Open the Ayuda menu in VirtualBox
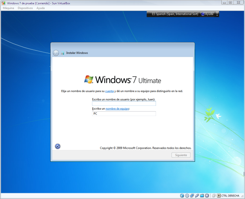This screenshot has width=245, height=199. point(41,8)
